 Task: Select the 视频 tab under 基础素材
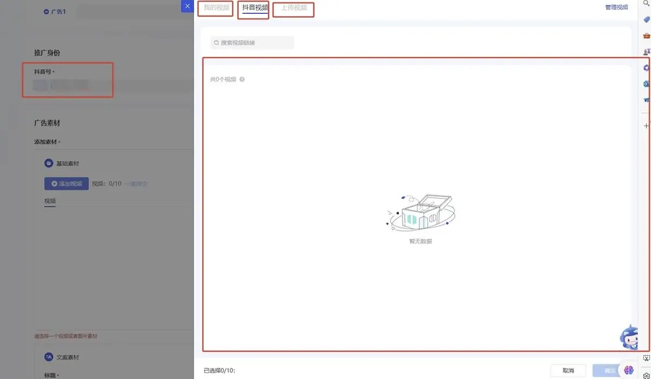pos(50,201)
